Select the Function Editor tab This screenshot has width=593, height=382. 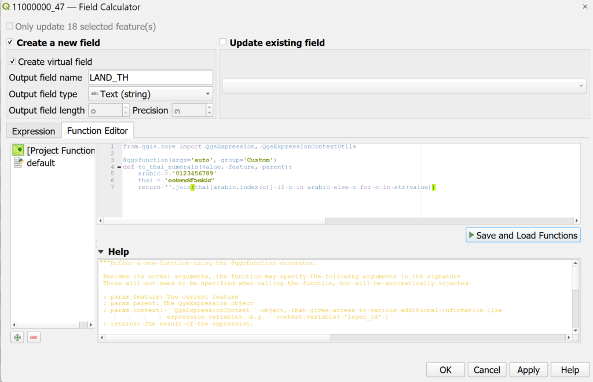(x=98, y=131)
